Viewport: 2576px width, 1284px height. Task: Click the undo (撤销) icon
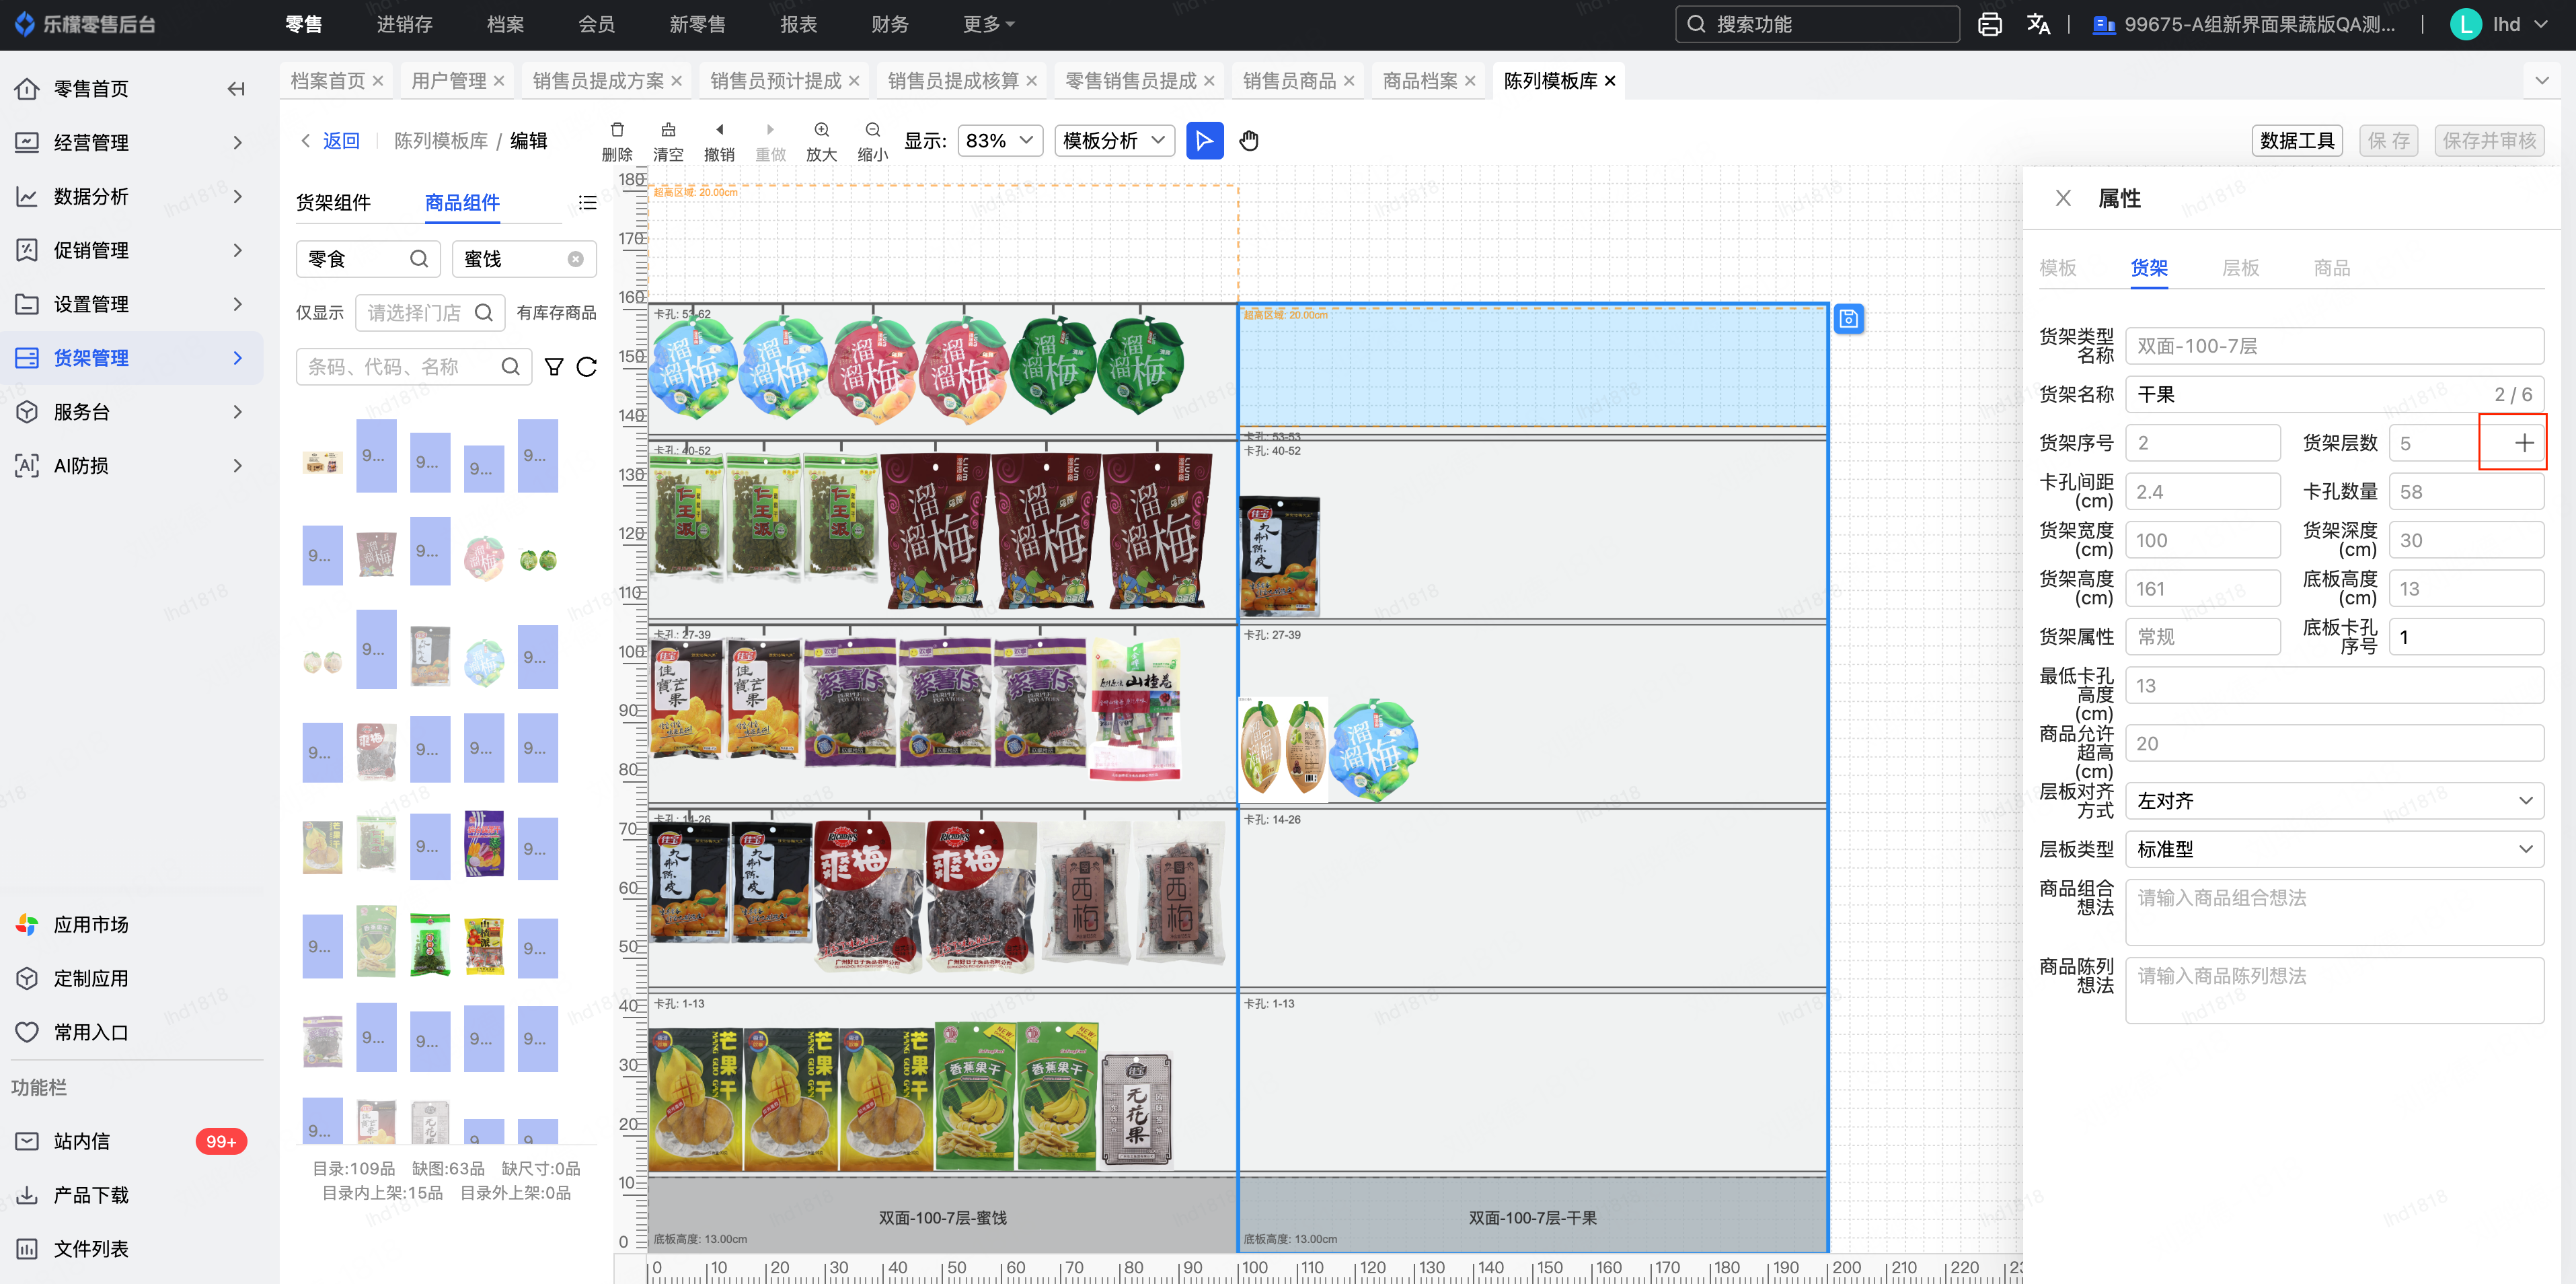719,130
